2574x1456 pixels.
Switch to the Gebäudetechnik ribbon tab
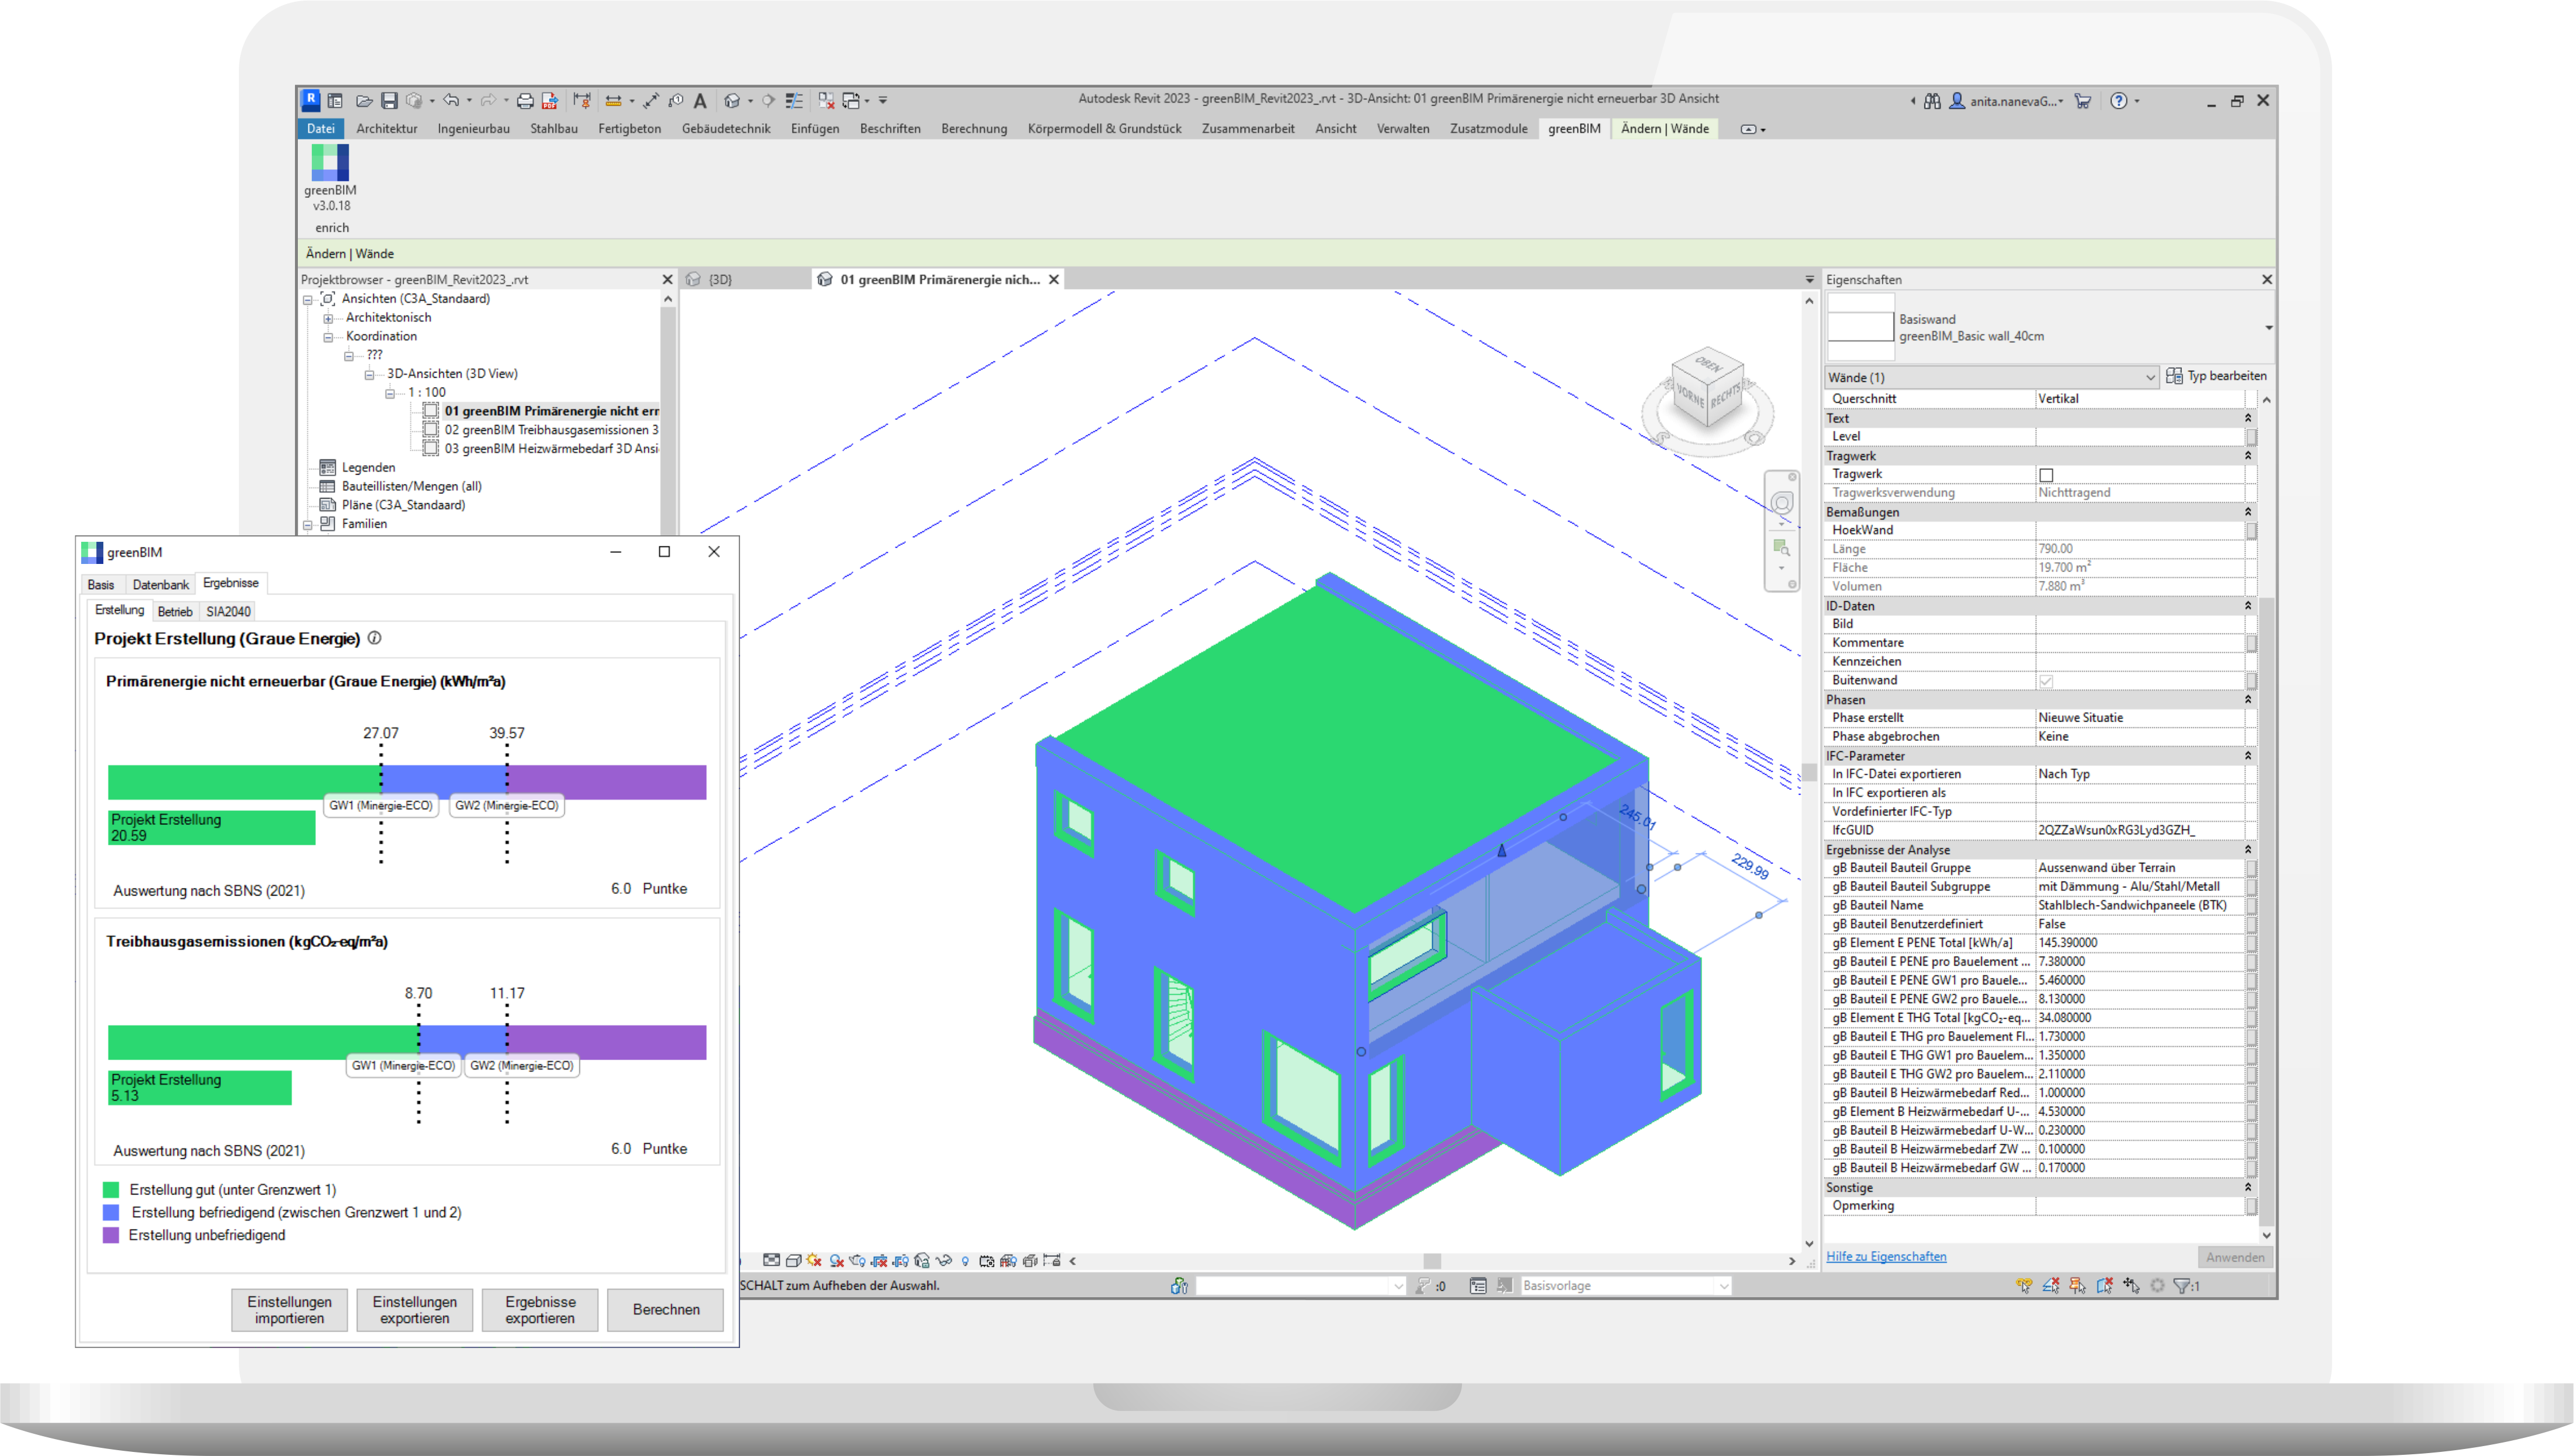point(726,129)
